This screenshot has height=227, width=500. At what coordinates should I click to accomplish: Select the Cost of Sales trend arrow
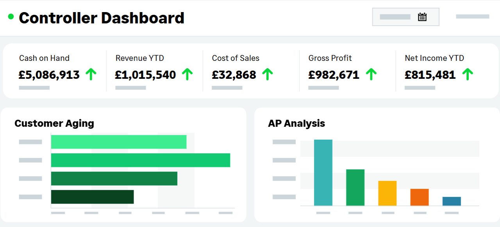[268, 74]
